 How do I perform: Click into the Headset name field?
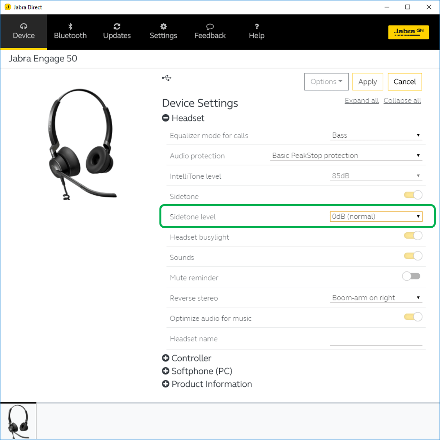click(x=376, y=339)
